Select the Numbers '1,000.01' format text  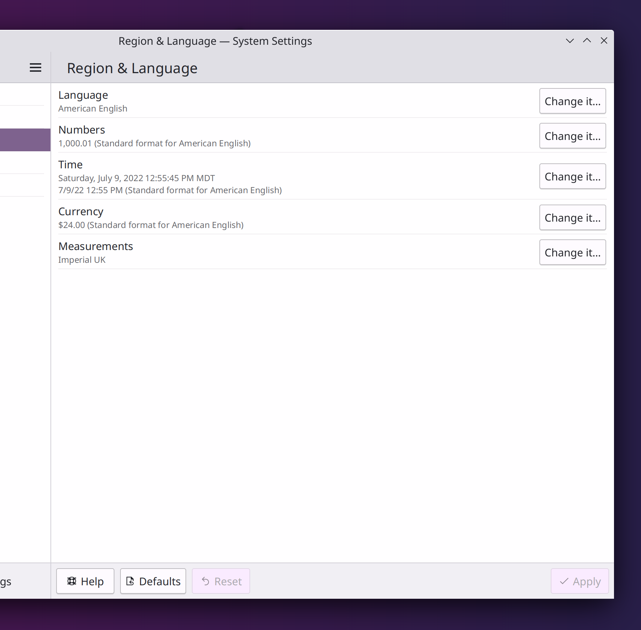(154, 143)
